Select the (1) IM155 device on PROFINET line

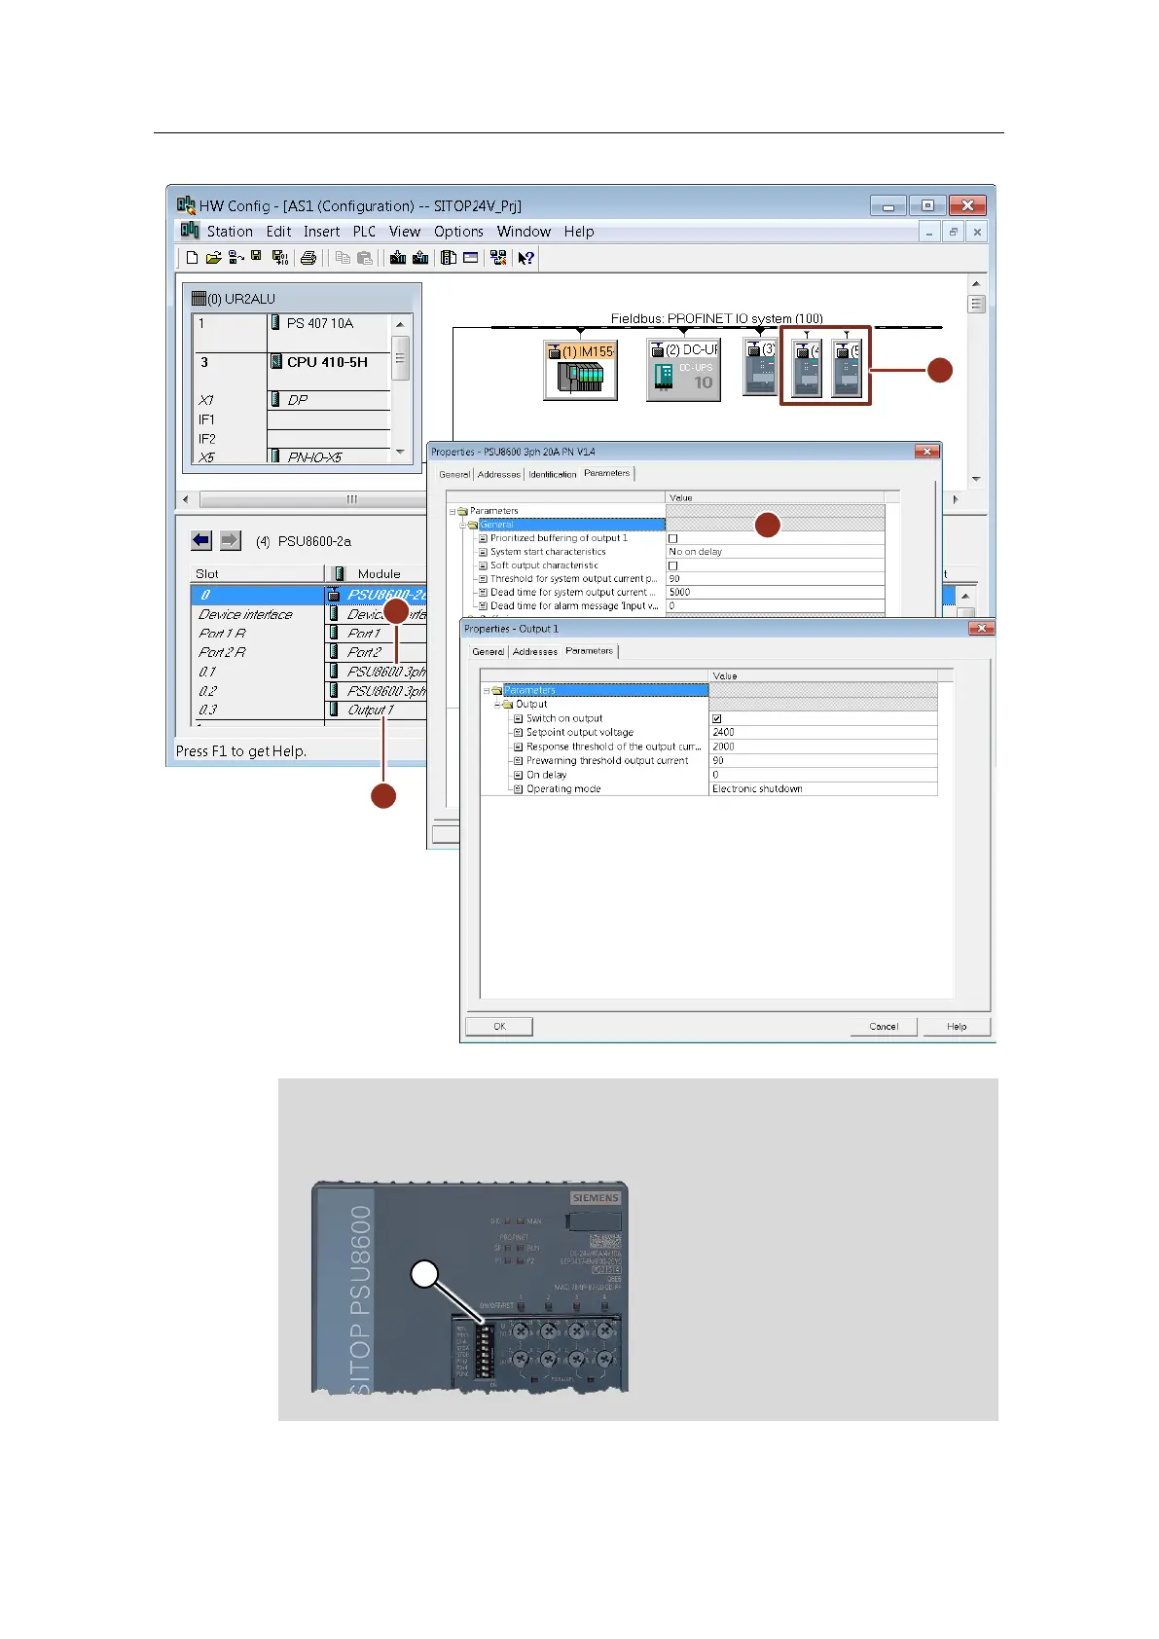point(581,371)
